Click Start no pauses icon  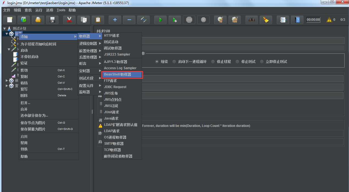pyautogui.click(x=175, y=20)
